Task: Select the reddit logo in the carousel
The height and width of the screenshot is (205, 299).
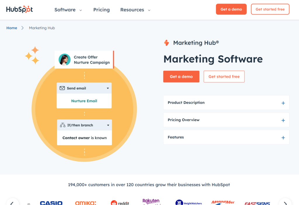Action: pyautogui.click(x=120, y=202)
